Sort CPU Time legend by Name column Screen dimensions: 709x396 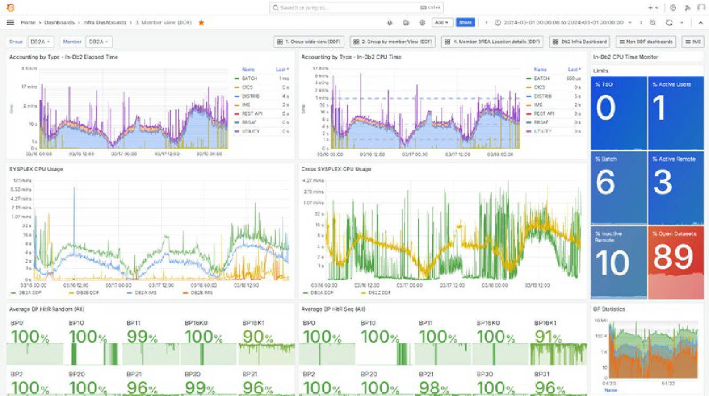[x=540, y=70]
